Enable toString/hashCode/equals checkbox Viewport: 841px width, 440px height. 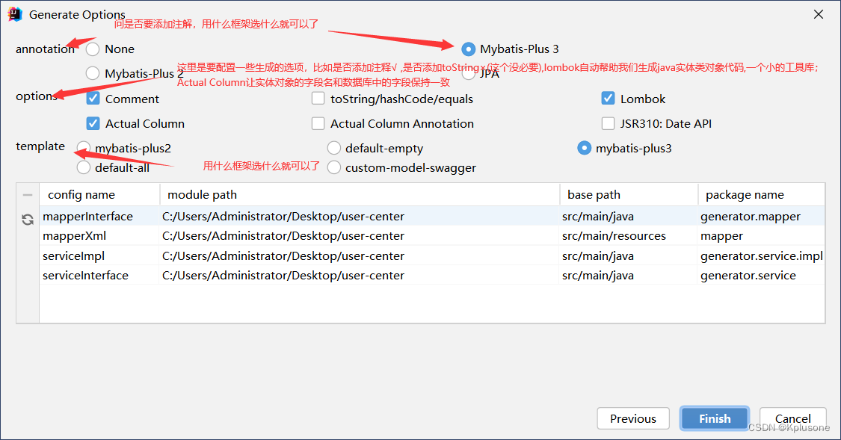coord(318,99)
